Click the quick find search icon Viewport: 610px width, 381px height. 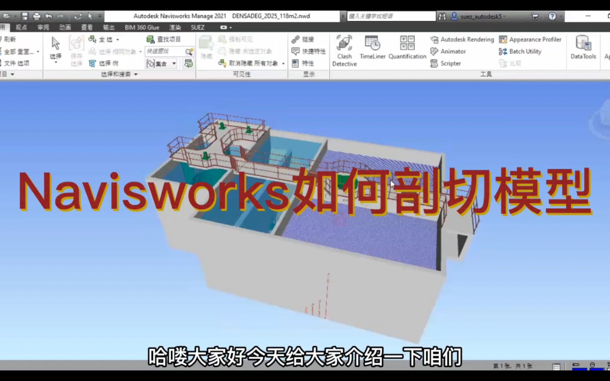(189, 52)
